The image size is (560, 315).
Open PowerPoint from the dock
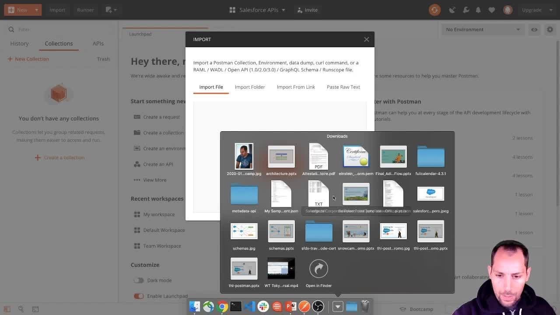pyautogui.click(x=290, y=306)
